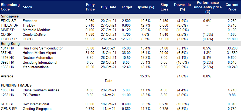The height and width of the screenshot is (111, 241).
Task: Click OCBC's target price 12.600
Action: (126, 39)
